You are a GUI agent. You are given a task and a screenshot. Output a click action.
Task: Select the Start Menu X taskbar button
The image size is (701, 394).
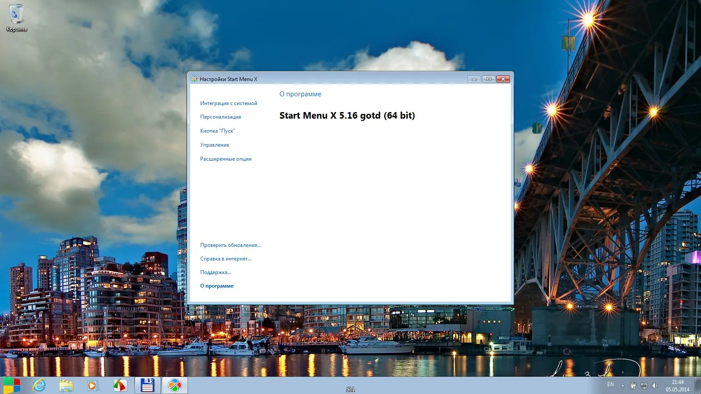pyautogui.click(x=175, y=386)
